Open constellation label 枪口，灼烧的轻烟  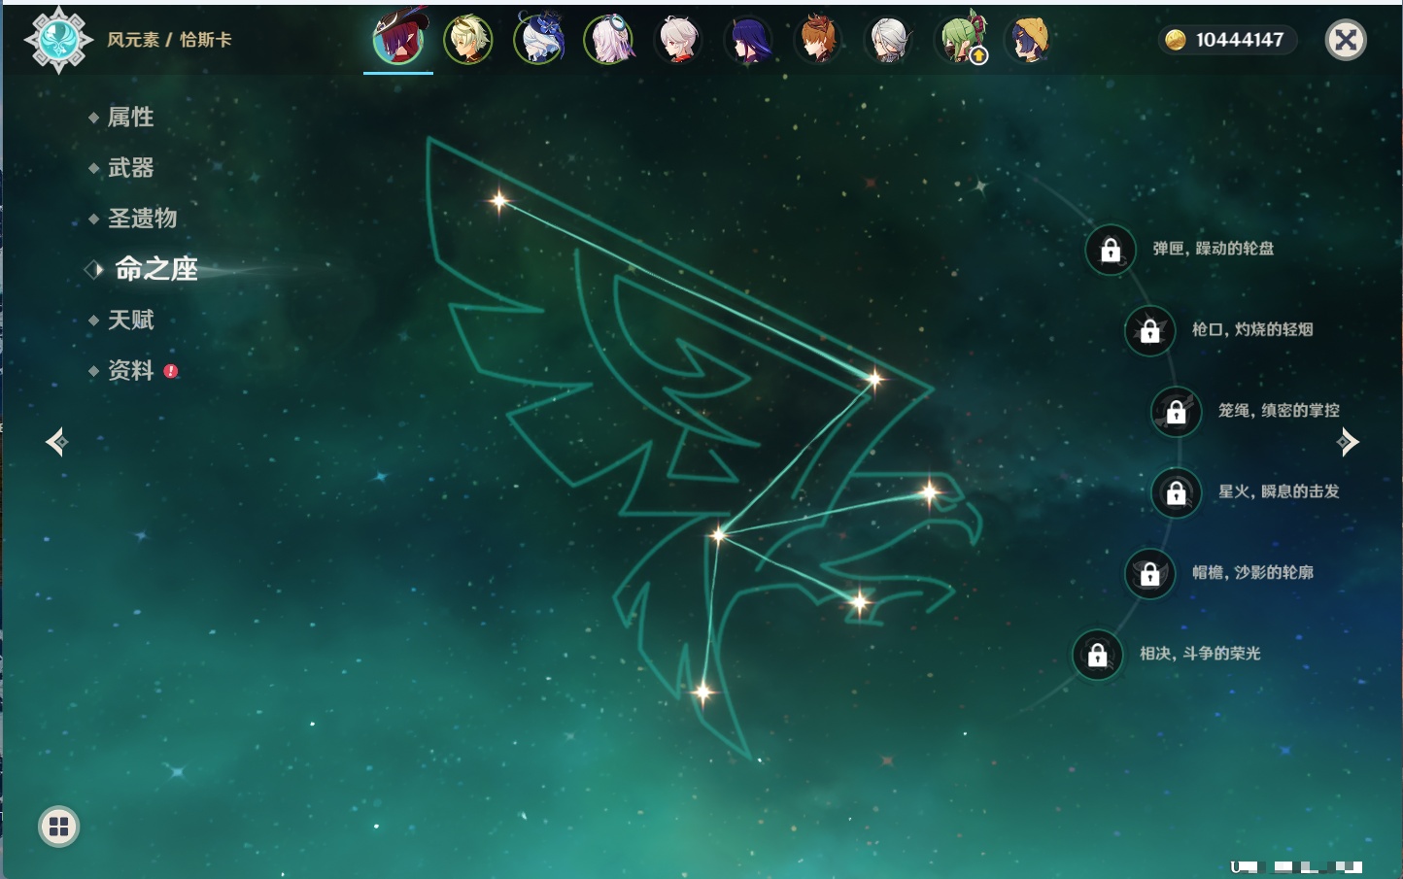pyautogui.click(x=1252, y=329)
